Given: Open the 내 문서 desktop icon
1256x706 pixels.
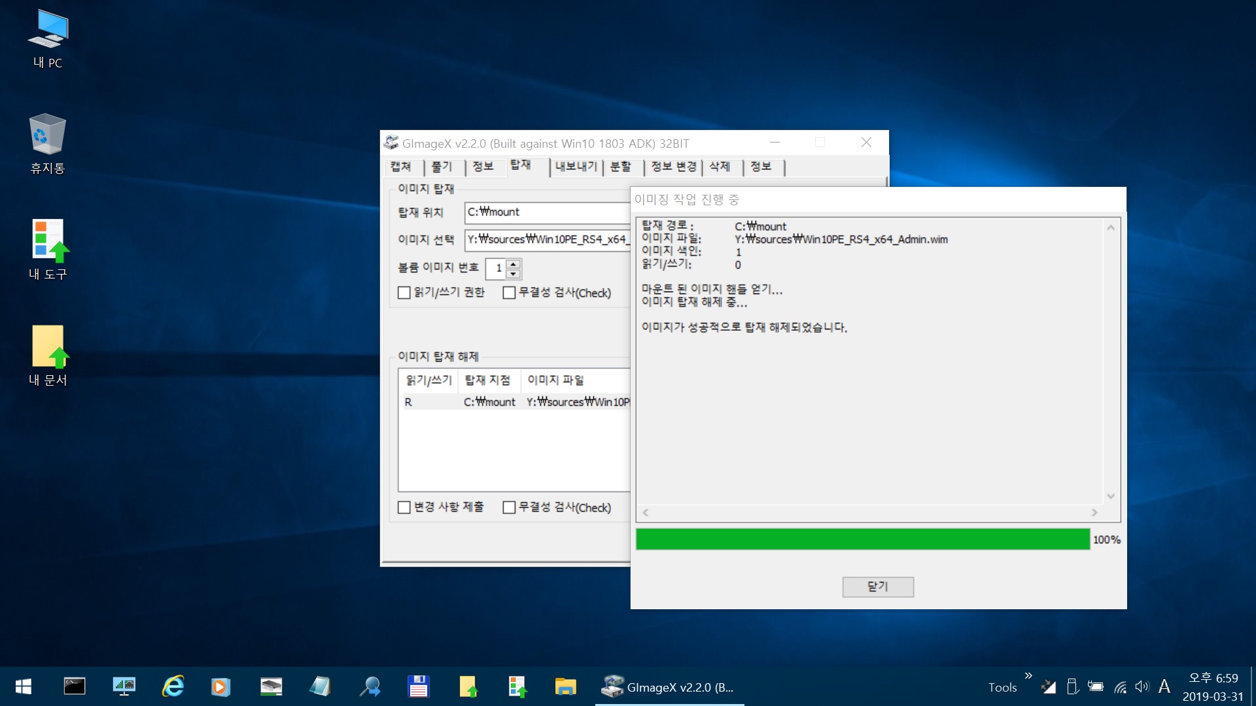Looking at the screenshot, I should click(x=48, y=356).
